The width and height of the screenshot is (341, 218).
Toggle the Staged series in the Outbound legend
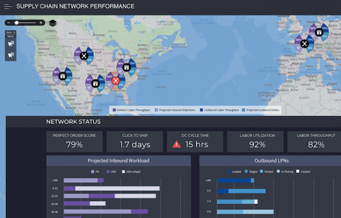[x=251, y=172]
